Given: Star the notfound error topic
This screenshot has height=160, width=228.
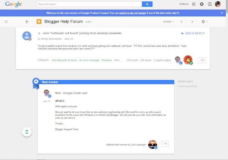Looking at the screenshot, I should click(x=39, y=33).
